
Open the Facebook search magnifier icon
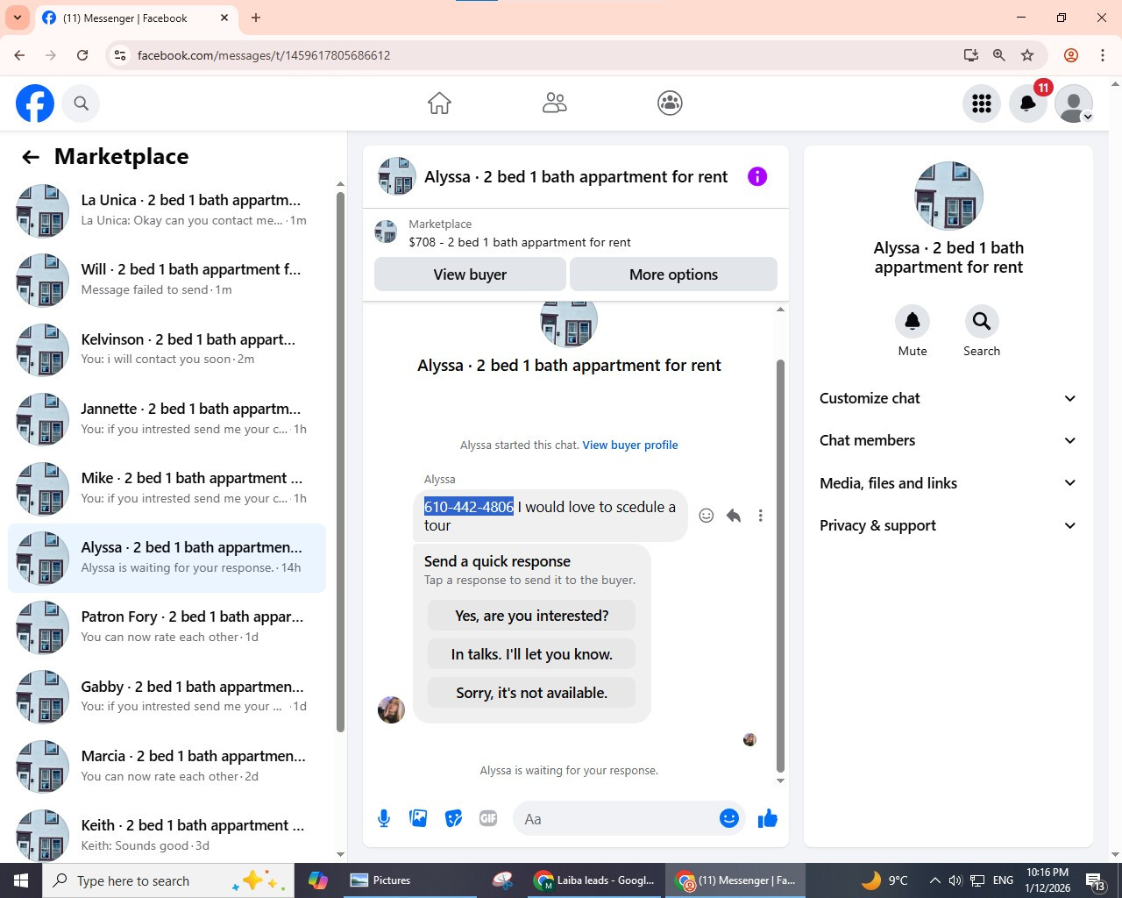click(x=81, y=103)
